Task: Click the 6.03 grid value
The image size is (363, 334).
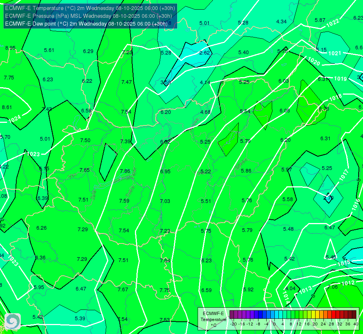Action: (x=284, y=81)
